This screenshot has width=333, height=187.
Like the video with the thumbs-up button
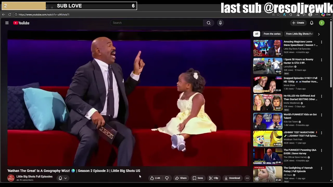click(155, 178)
